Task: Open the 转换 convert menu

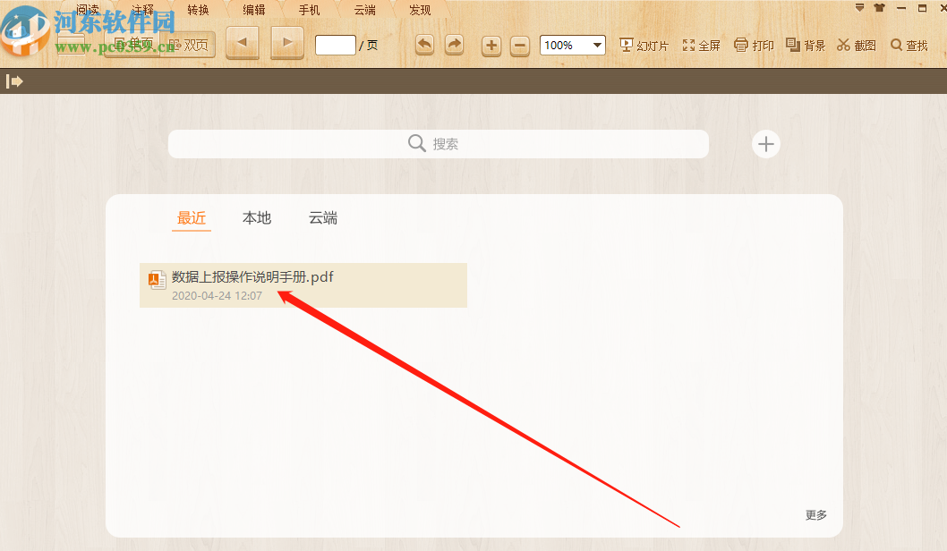Action: click(198, 9)
